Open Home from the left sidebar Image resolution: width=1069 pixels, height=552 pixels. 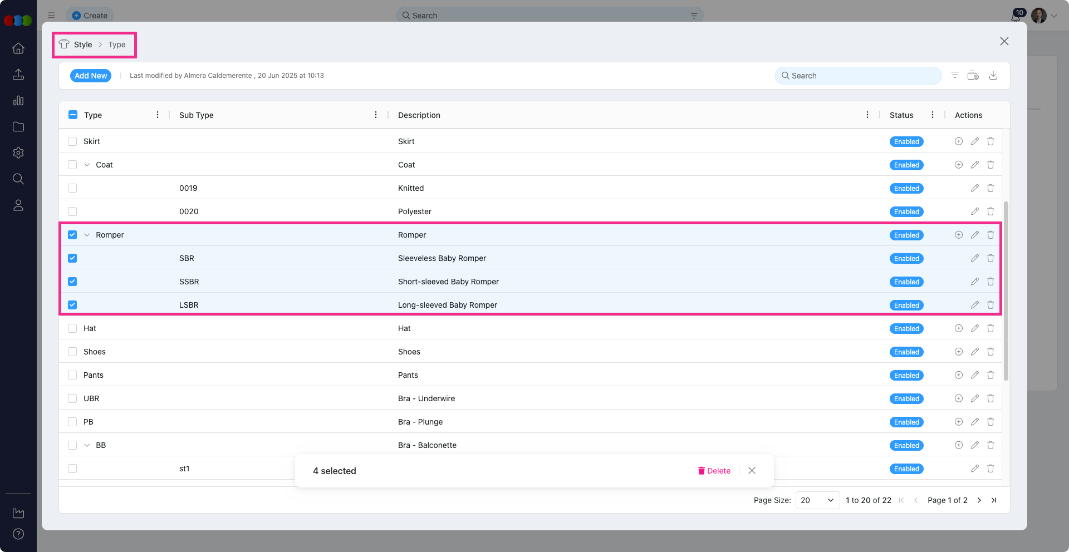coord(18,48)
